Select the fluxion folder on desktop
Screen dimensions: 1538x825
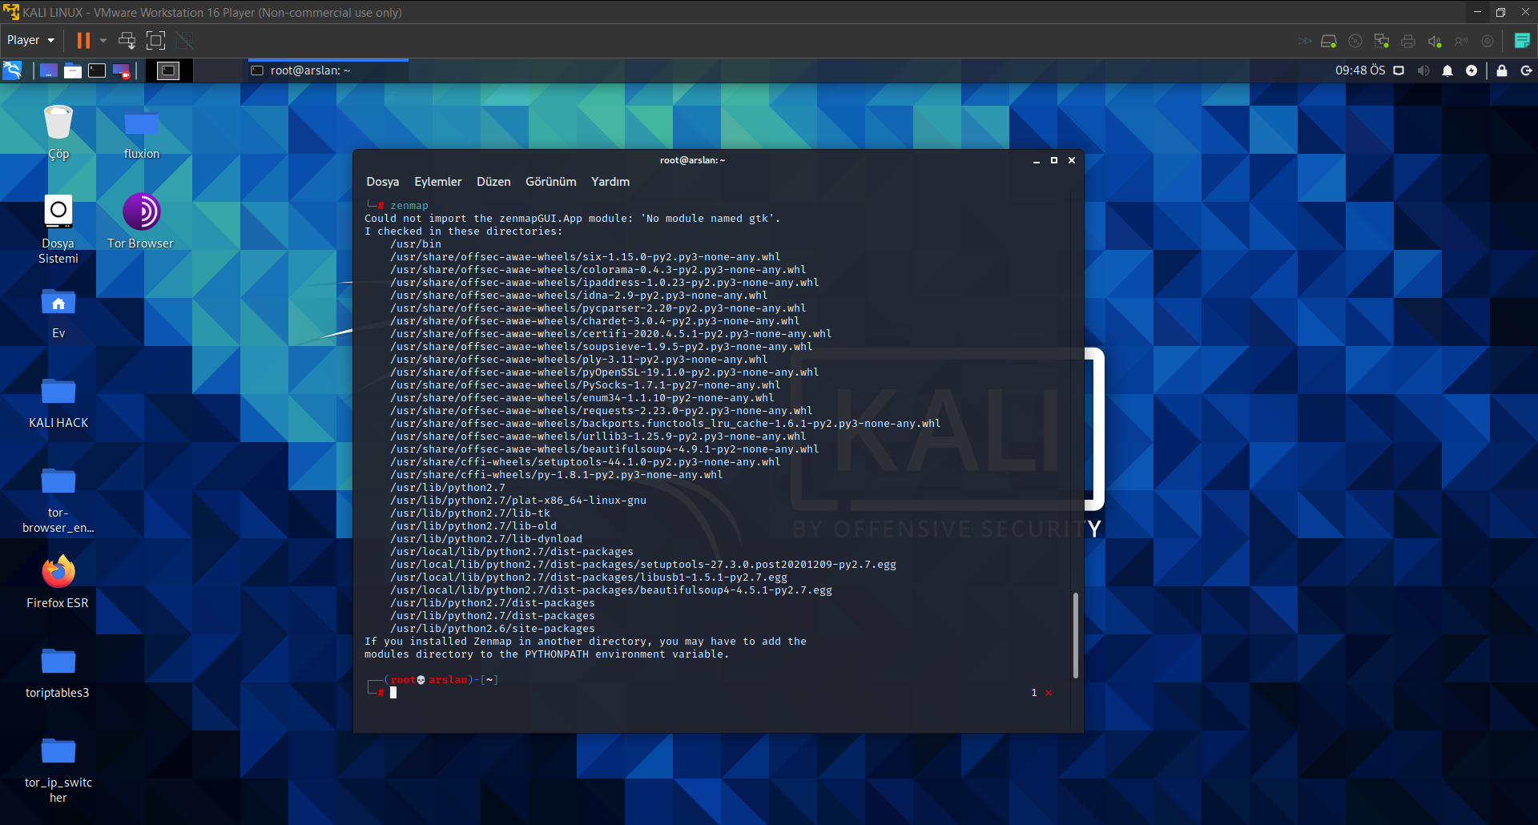tap(142, 133)
